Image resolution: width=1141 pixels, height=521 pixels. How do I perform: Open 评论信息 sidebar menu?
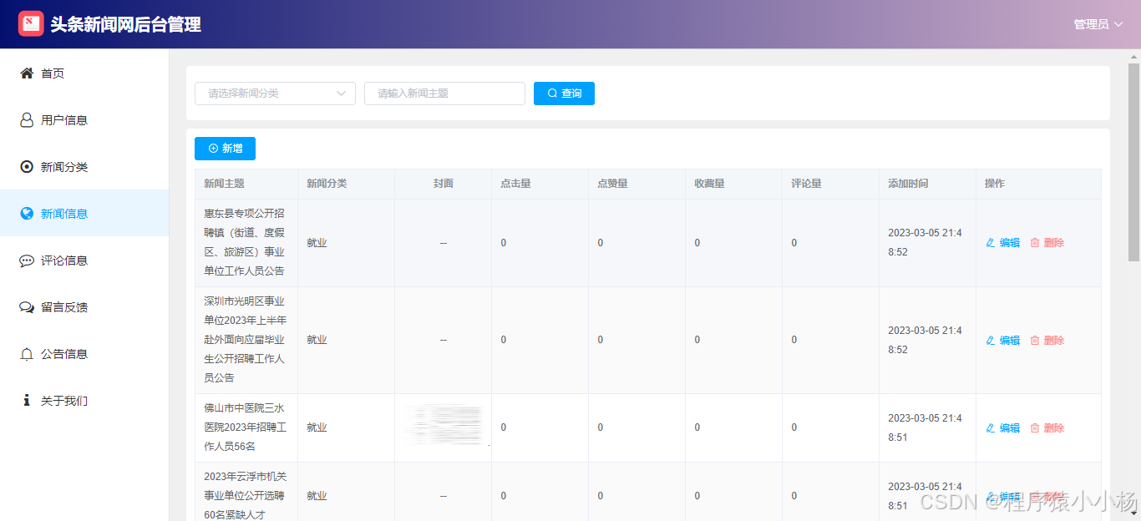click(x=84, y=260)
